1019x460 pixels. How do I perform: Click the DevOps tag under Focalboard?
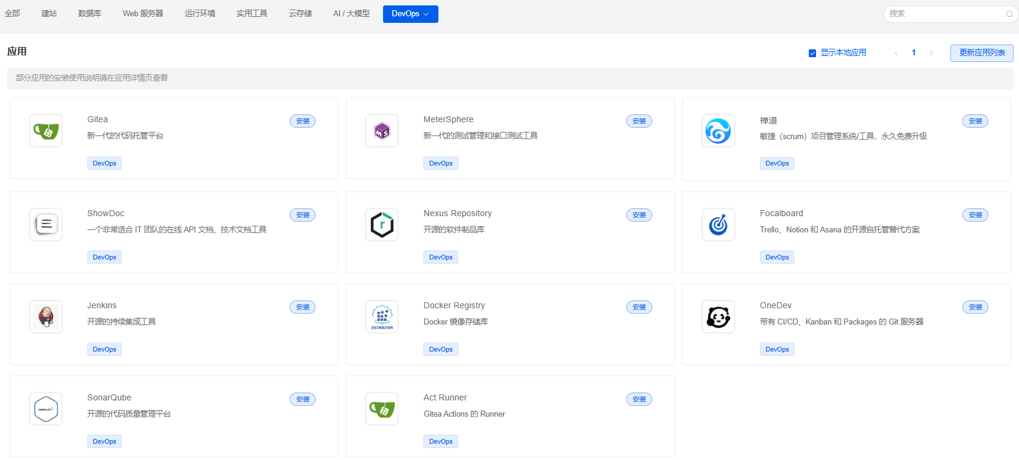777,257
